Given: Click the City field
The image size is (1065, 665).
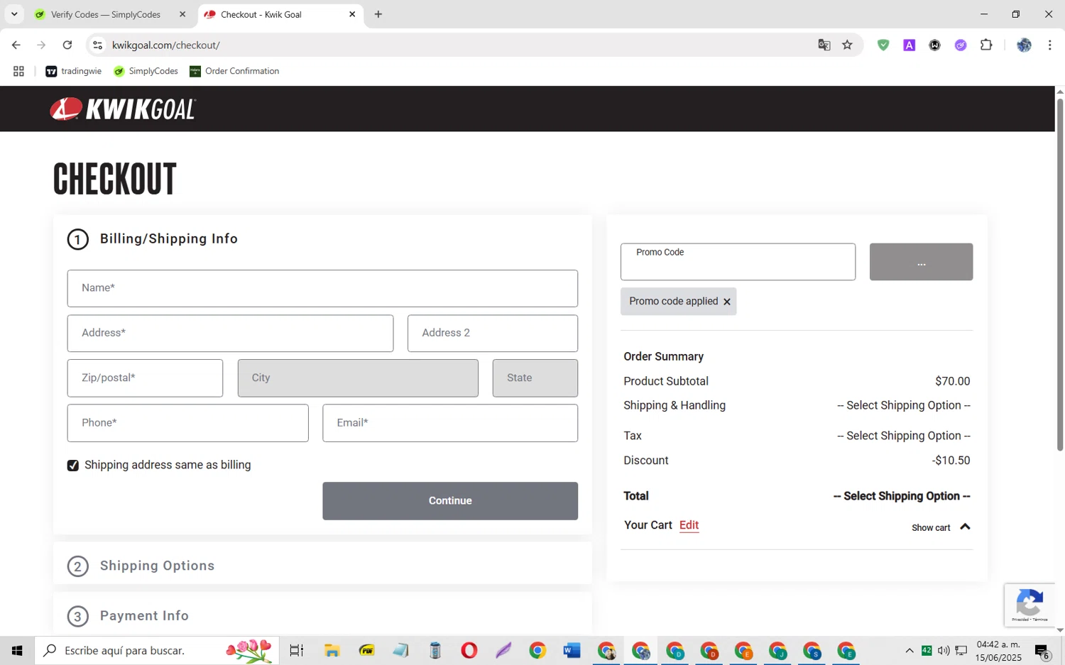Looking at the screenshot, I should [358, 378].
